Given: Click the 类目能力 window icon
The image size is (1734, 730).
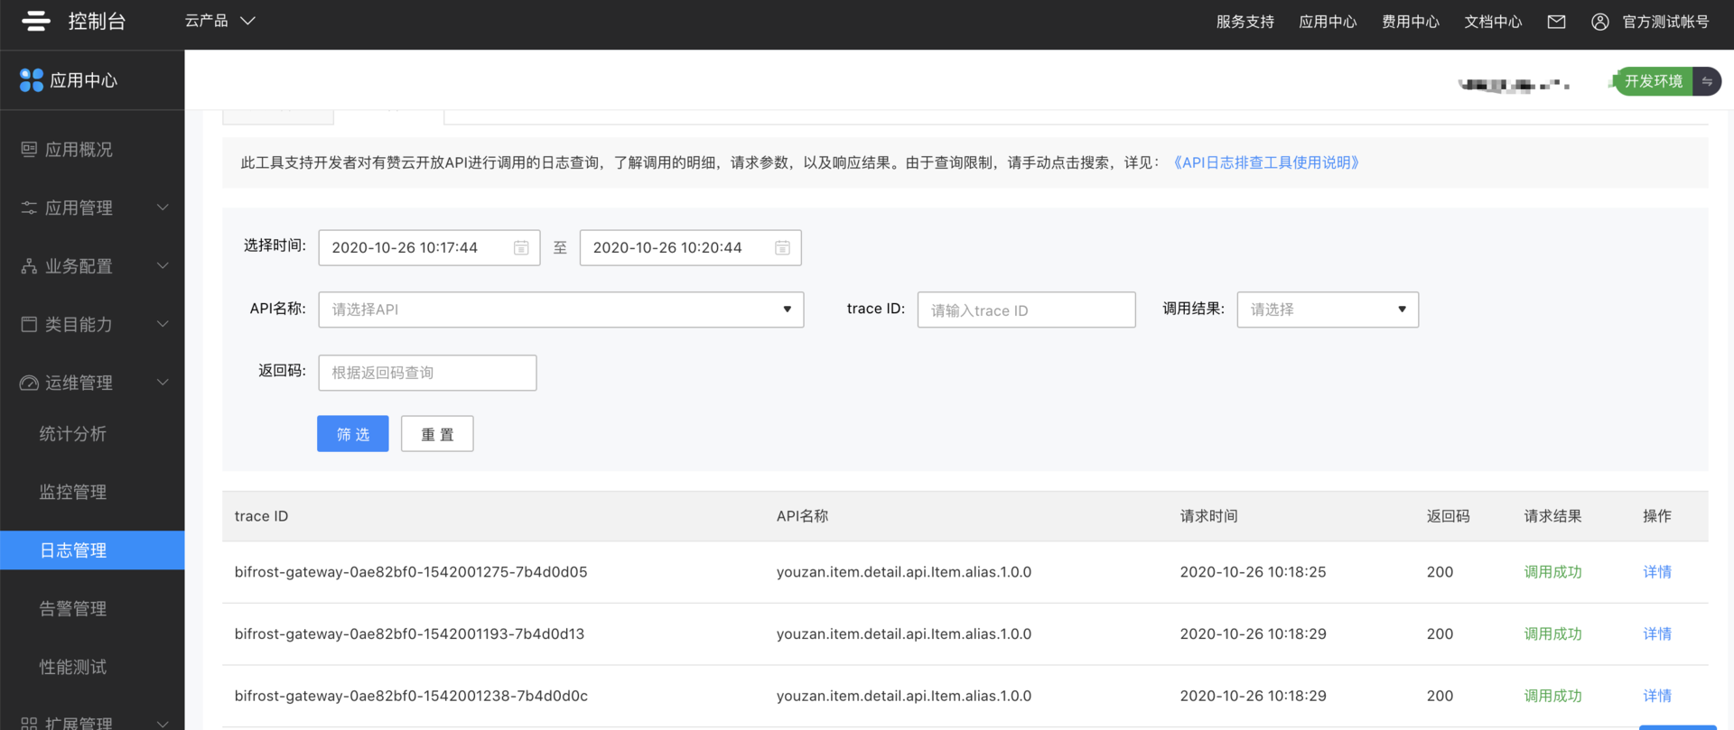Looking at the screenshot, I should [x=29, y=324].
